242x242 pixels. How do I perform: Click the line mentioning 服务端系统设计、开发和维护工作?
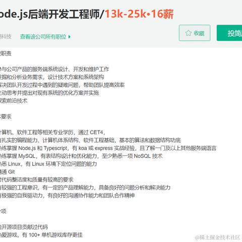(54, 69)
